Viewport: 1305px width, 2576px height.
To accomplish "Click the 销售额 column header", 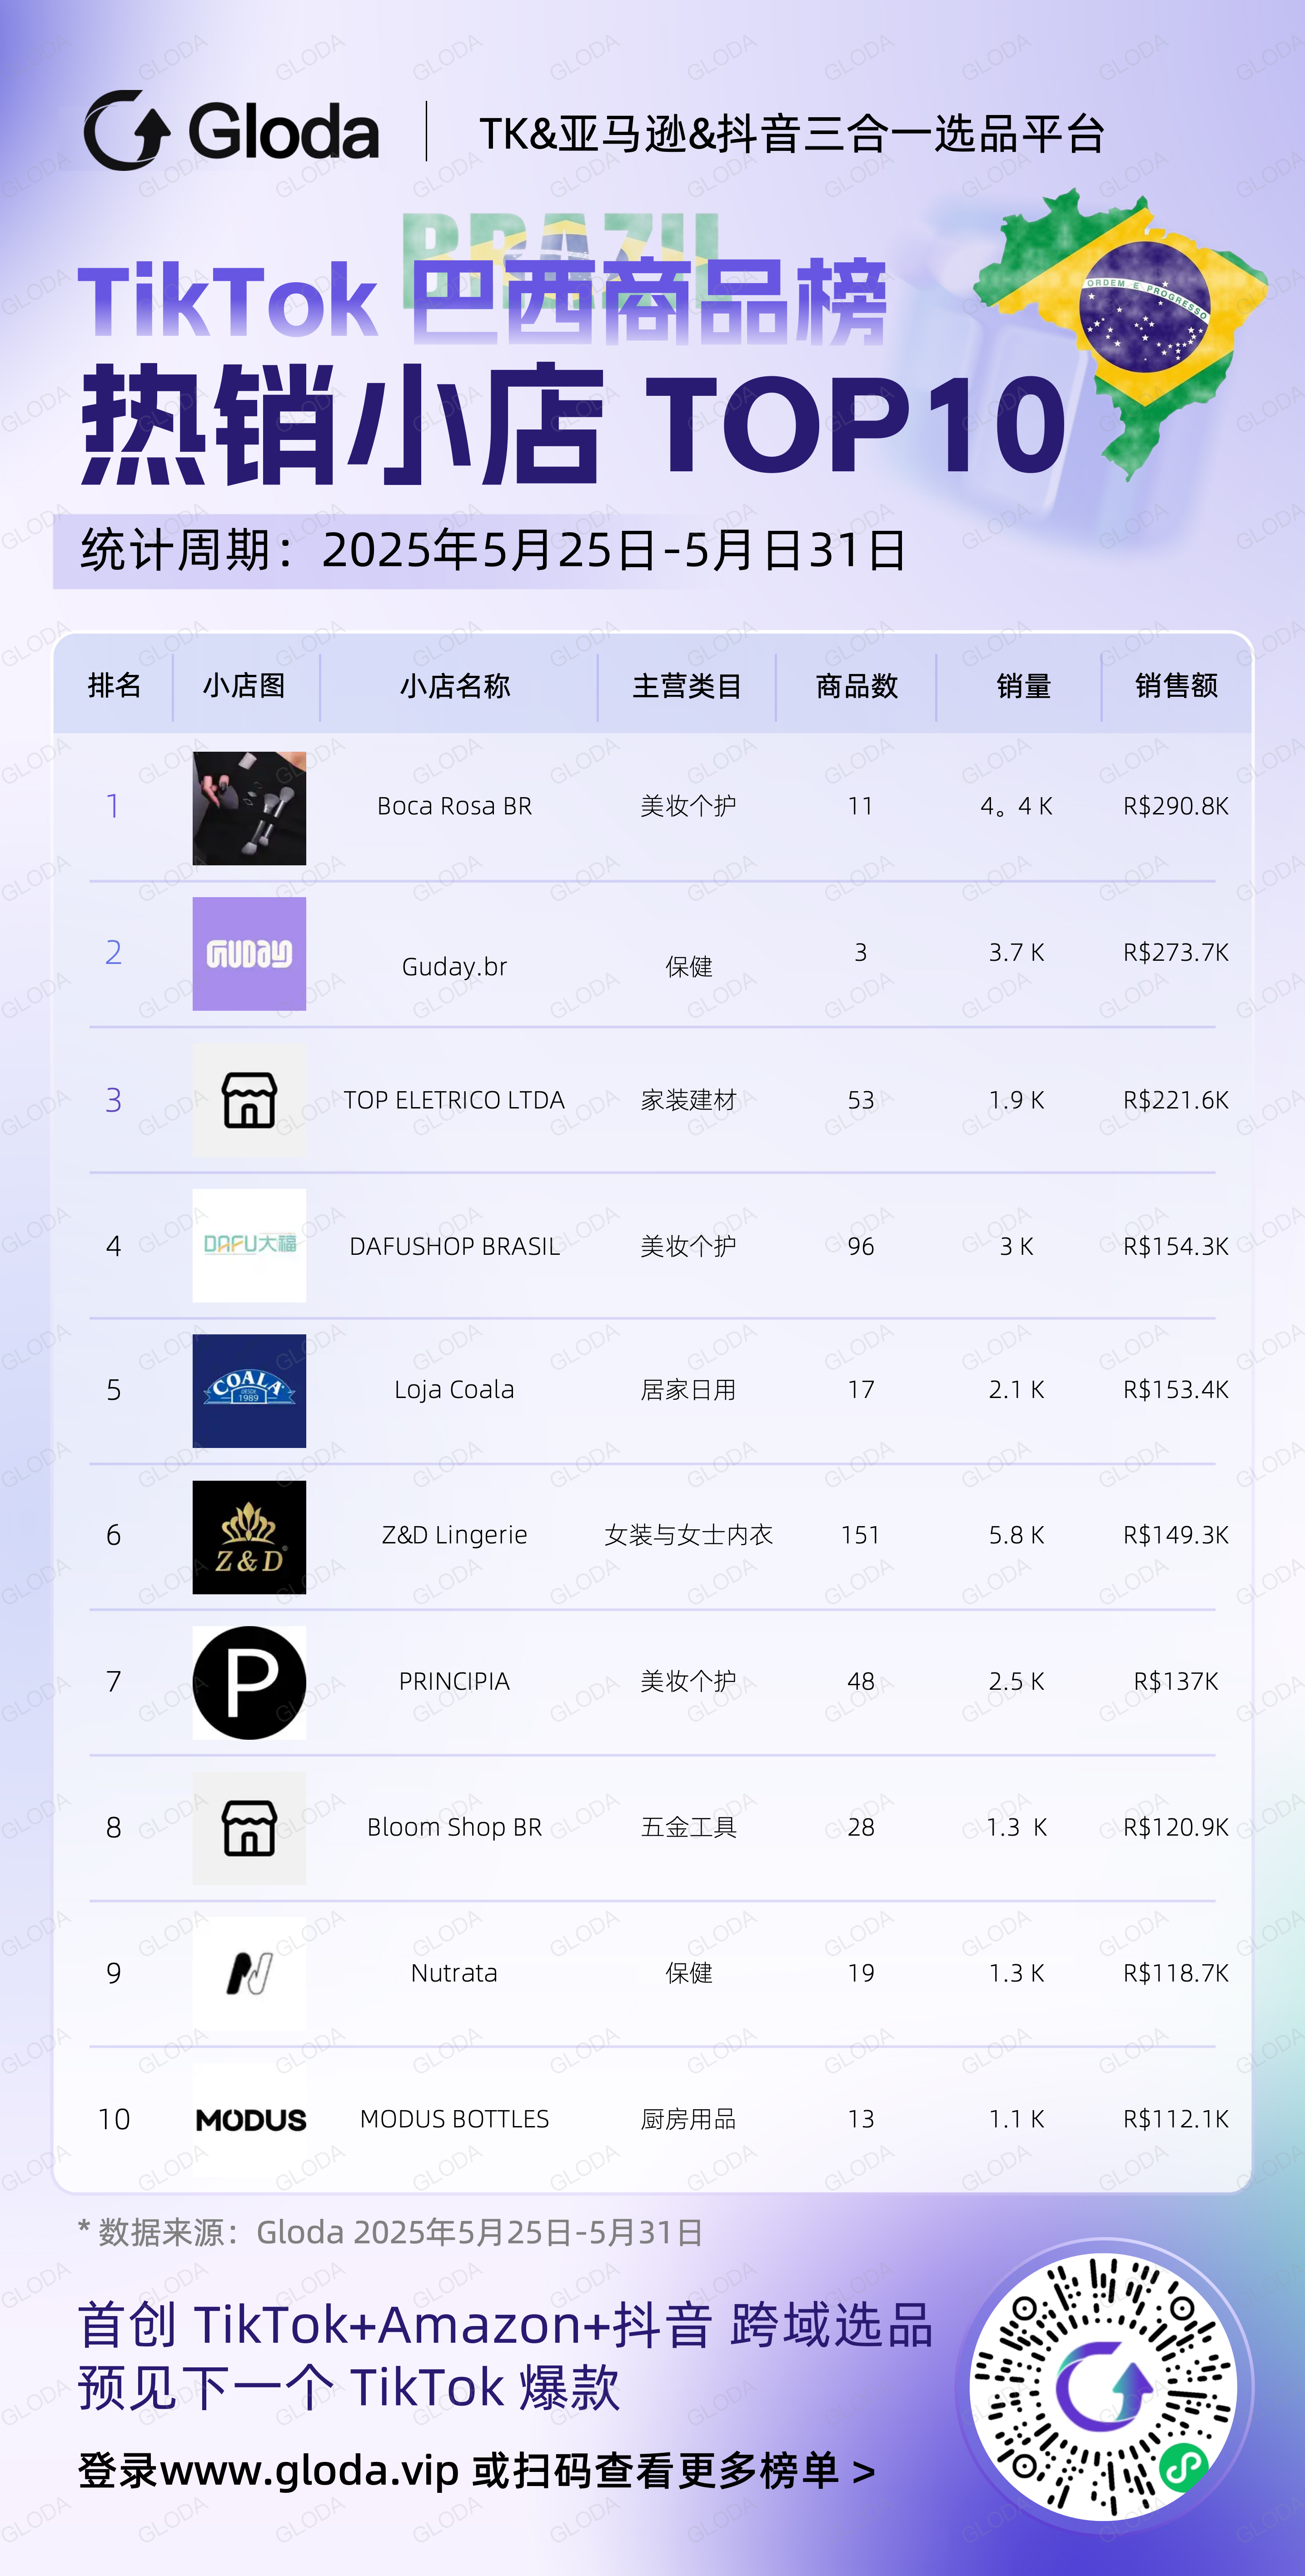I will [1176, 686].
